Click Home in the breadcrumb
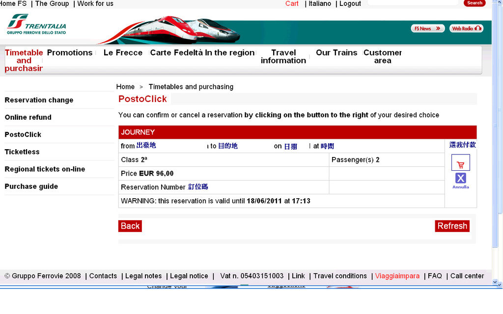The image size is (503, 314). (125, 87)
